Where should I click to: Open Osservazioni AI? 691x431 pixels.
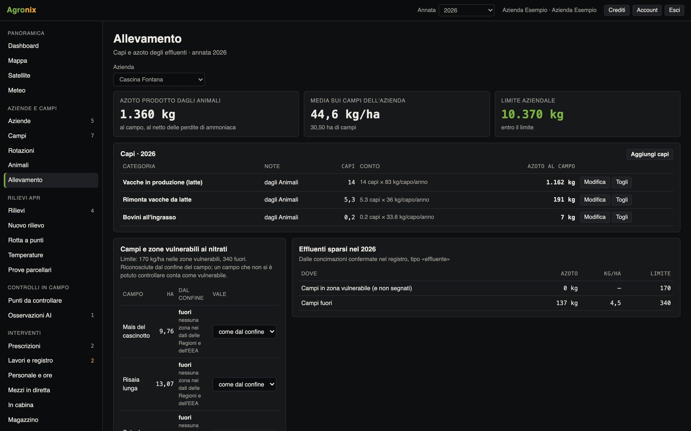click(51, 315)
